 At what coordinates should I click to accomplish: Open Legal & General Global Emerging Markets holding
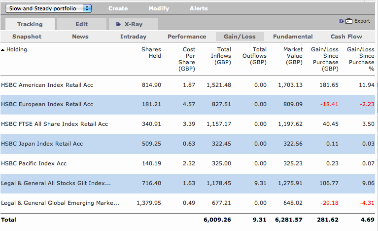[60, 203]
